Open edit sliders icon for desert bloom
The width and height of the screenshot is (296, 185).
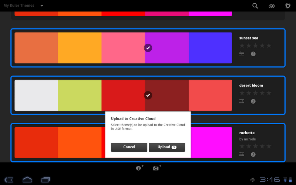point(242,101)
